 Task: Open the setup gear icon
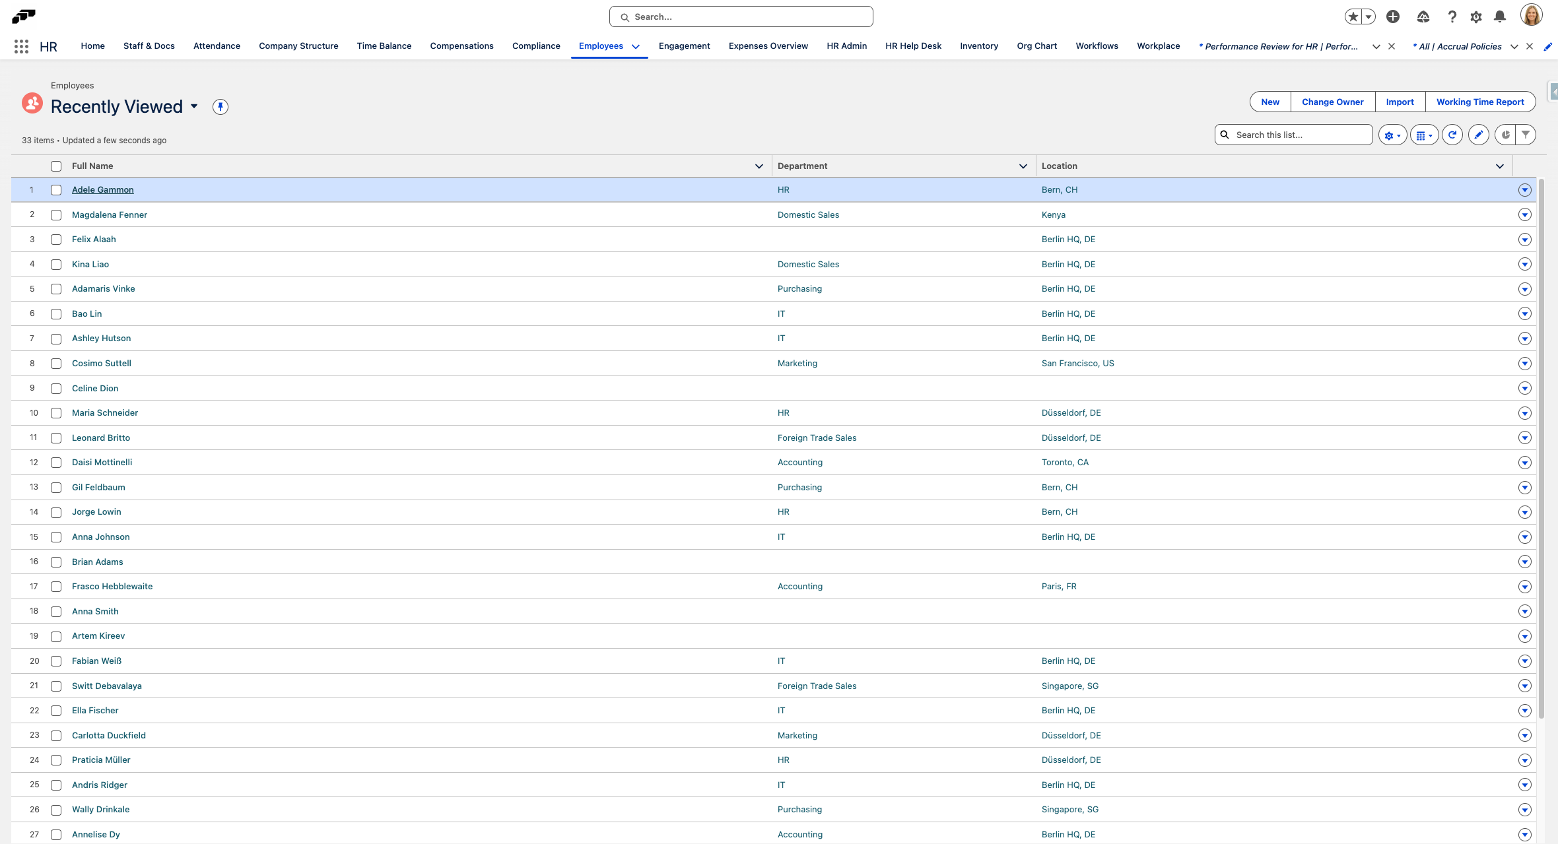click(x=1476, y=17)
